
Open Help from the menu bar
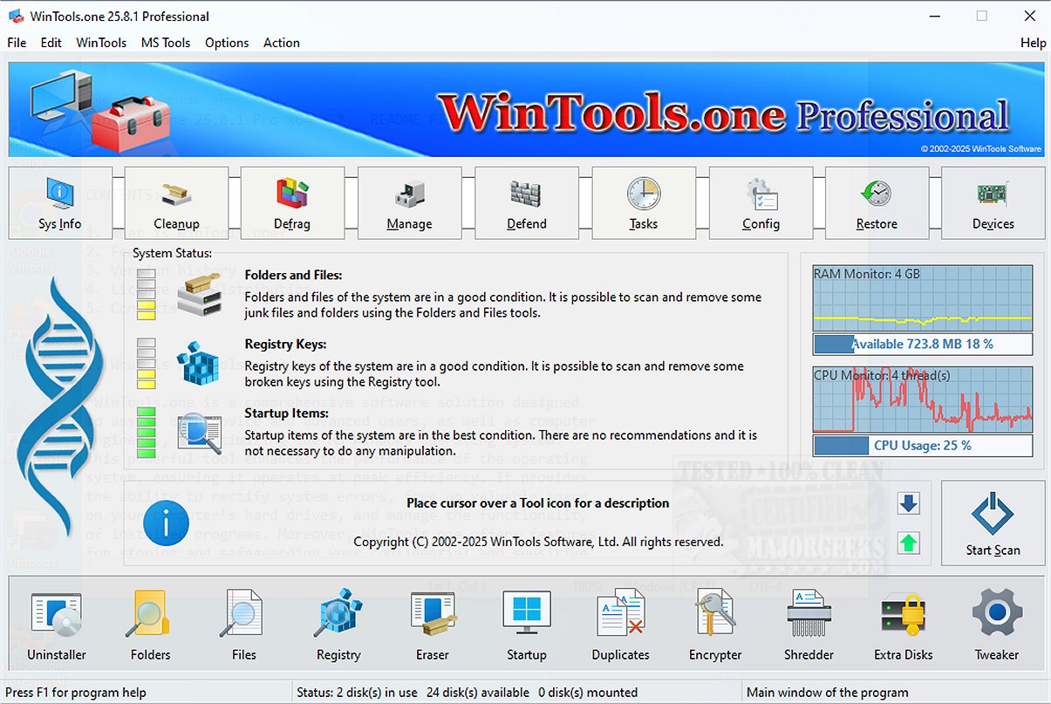click(x=1033, y=42)
